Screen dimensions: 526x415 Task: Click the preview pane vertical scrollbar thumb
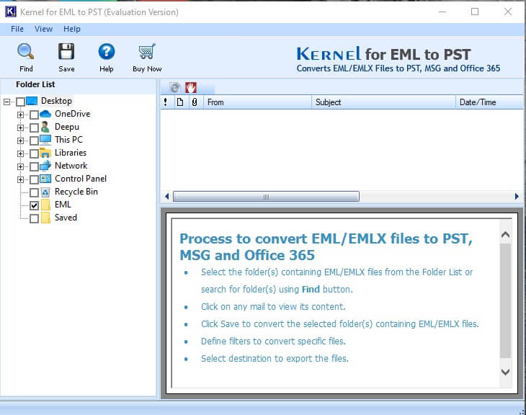[505, 300]
